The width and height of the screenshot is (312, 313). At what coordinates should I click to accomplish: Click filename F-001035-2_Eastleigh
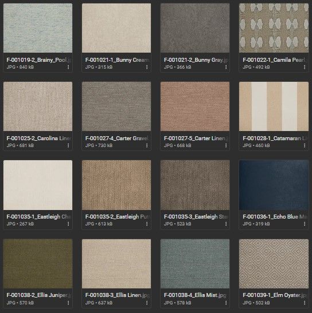pyautogui.click(x=118, y=217)
